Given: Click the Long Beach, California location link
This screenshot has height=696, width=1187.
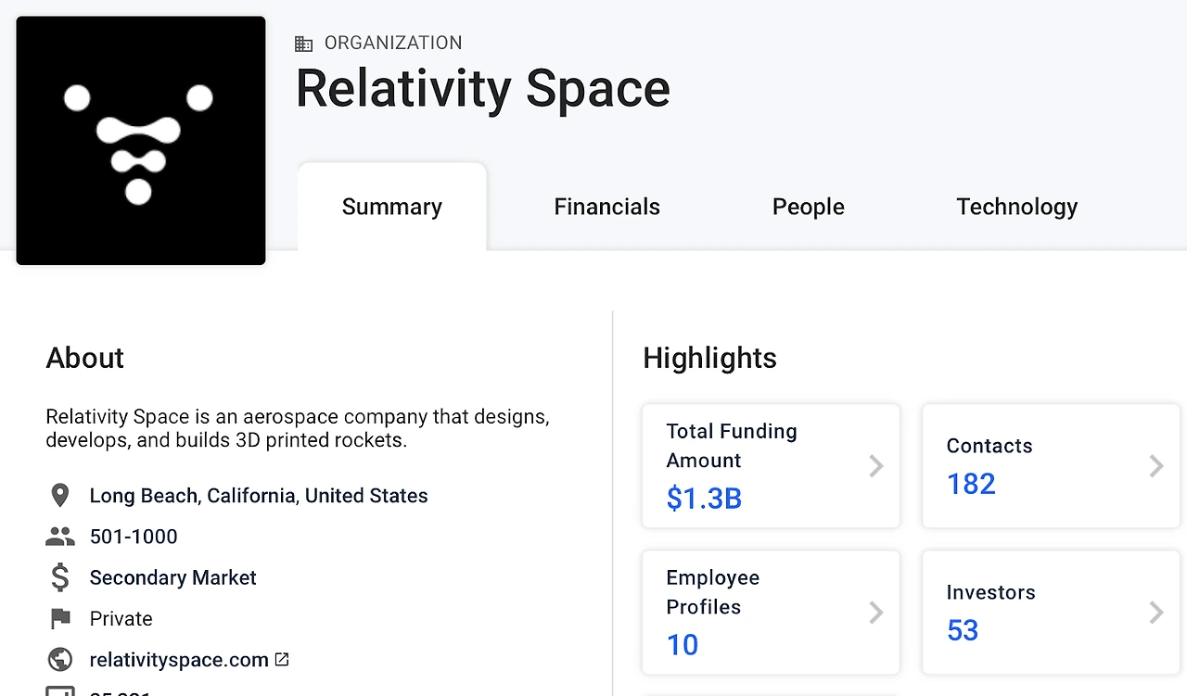Looking at the screenshot, I should click(259, 496).
